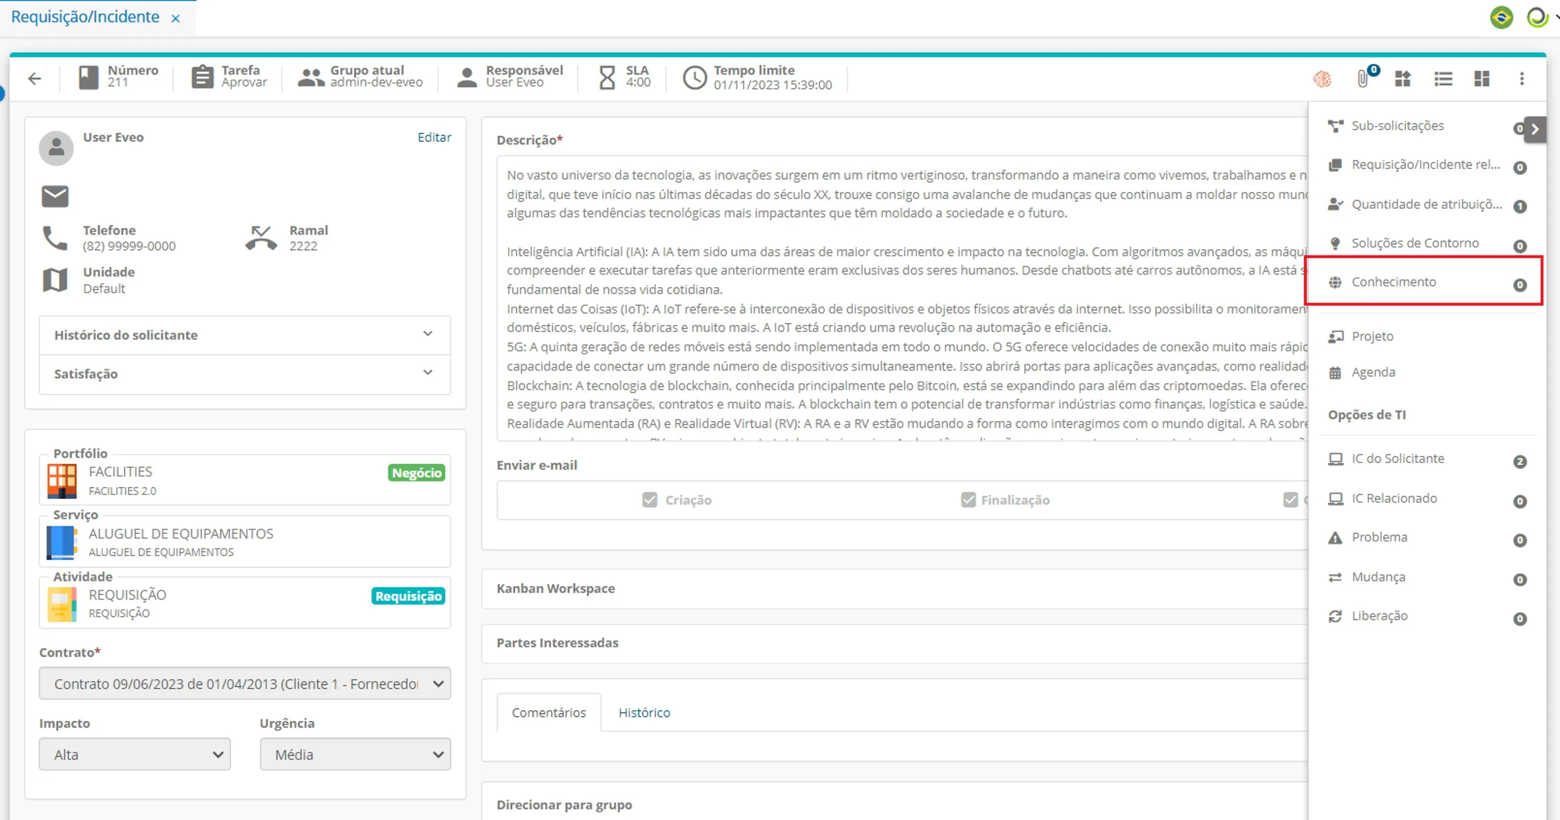Open the Urgência dropdown set to Média
The height and width of the screenshot is (820, 1560).
click(x=355, y=755)
